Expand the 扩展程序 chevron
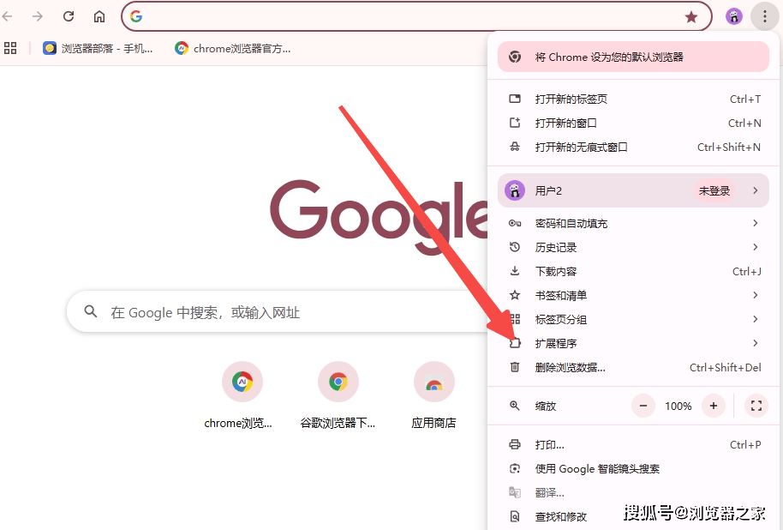The height and width of the screenshot is (530, 783). coord(755,343)
